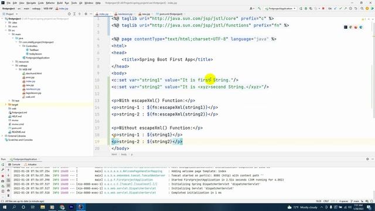Open built-in preview browser icon

(346, 28)
